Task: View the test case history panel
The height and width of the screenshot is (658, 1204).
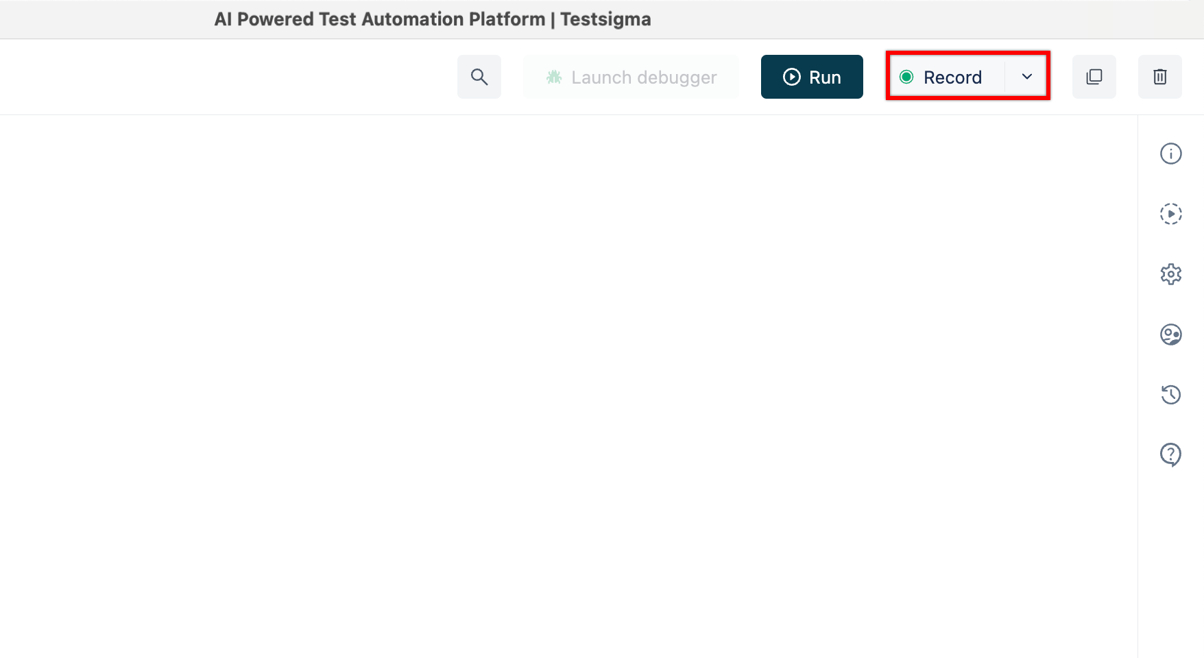Action: (x=1171, y=394)
